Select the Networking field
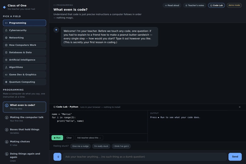The width and height of the screenshot is (246, 164). point(24,38)
